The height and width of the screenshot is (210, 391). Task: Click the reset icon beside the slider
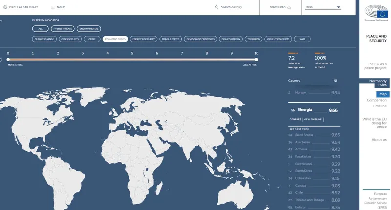click(1, 59)
